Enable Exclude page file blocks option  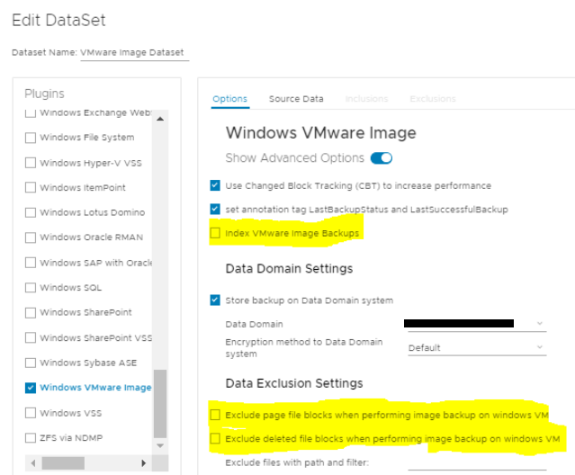pos(215,415)
